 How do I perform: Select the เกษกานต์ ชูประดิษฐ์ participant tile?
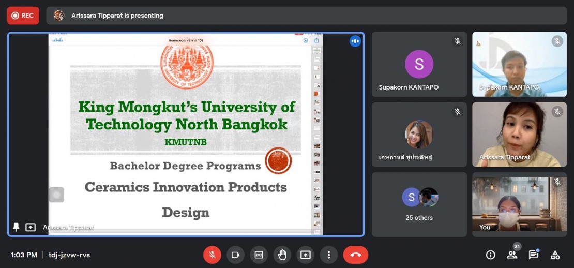419,135
